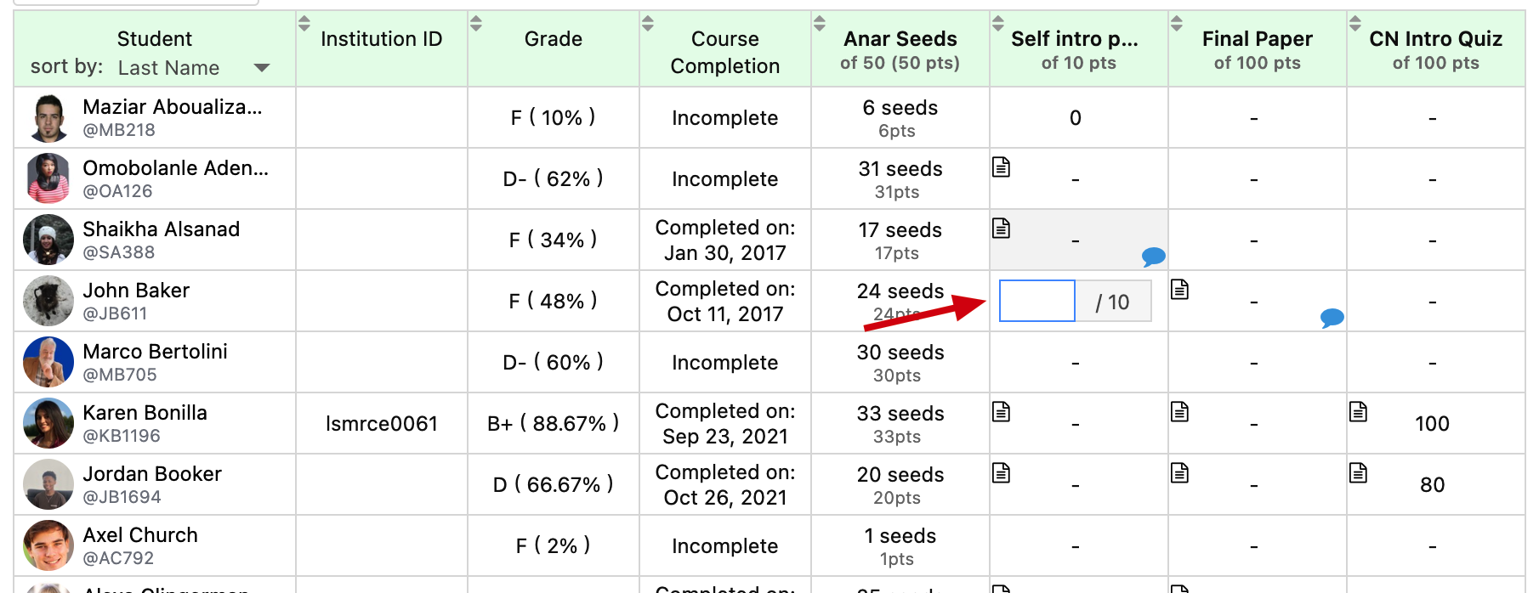Click Maziar Aboualiza's profile picture

coord(48,117)
